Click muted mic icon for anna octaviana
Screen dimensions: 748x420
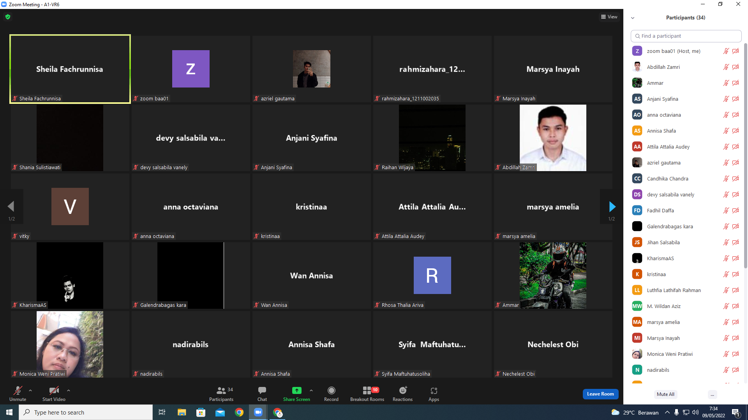(x=726, y=115)
